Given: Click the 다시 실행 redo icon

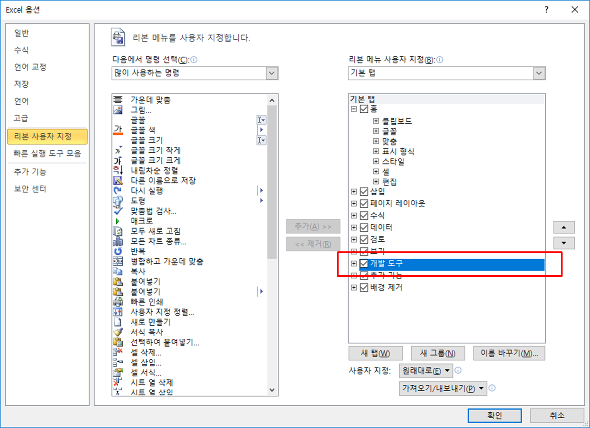Looking at the screenshot, I should [x=118, y=190].
